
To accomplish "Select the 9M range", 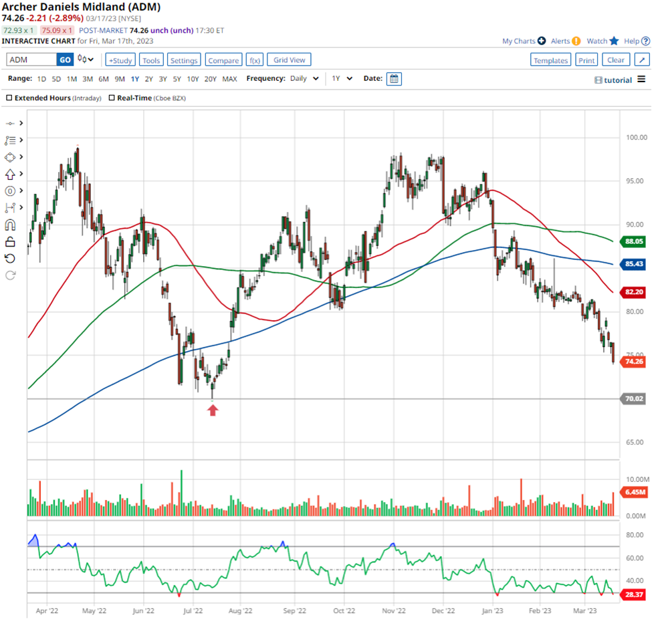I will (120, 79).
